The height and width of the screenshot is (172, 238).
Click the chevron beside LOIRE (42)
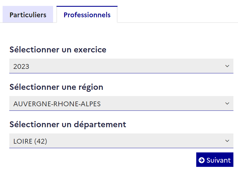(x=227, y=141)
